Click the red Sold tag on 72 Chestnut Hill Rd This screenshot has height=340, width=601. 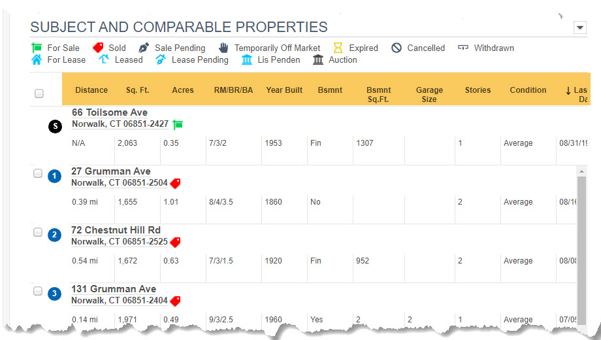pyautogui.click(x=175, y=242)
